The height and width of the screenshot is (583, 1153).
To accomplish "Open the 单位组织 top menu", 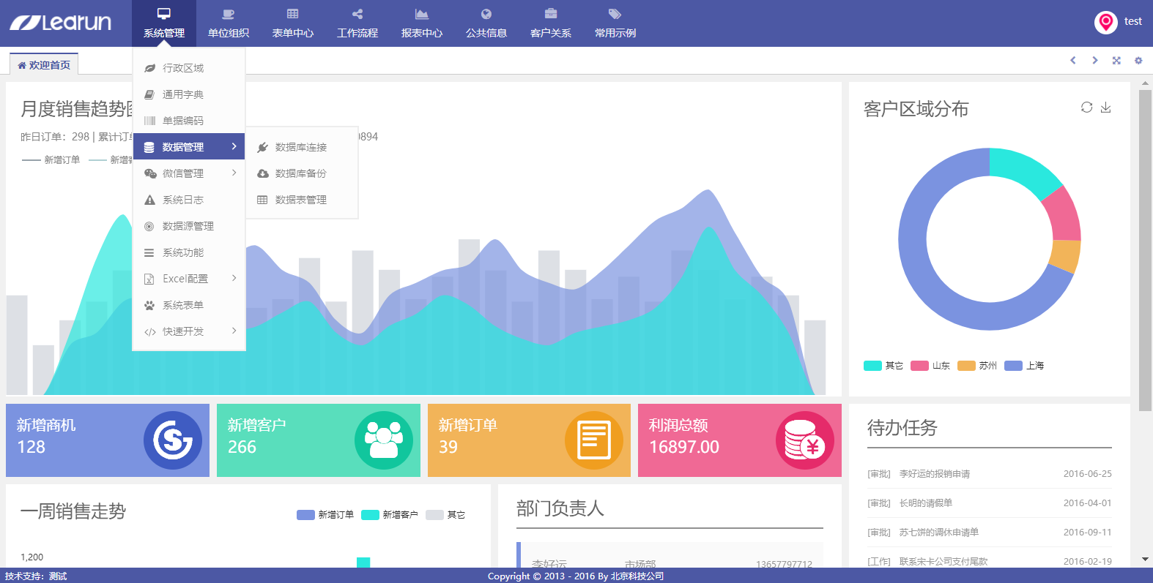I will point(229,23).
